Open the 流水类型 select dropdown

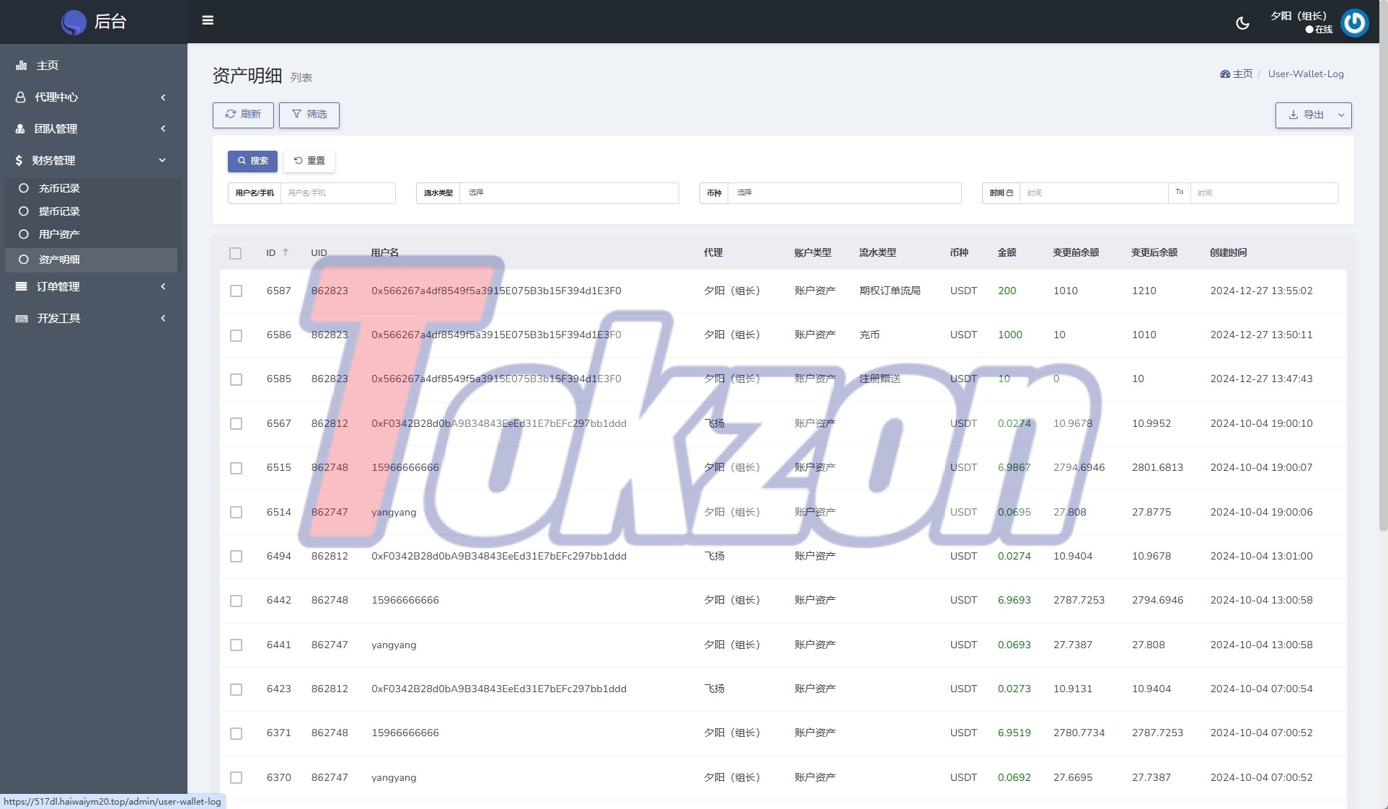(x=568, y=193)
